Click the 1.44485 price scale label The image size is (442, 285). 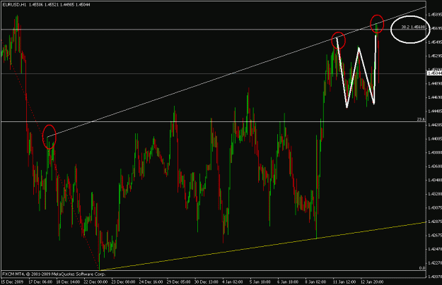click(435, 111)
